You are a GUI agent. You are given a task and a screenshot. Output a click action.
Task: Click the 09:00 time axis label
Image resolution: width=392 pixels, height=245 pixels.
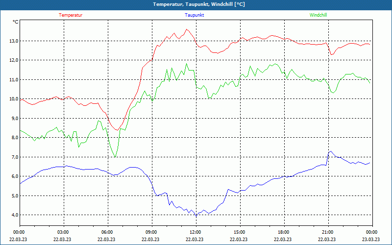[x=151, y=232]
